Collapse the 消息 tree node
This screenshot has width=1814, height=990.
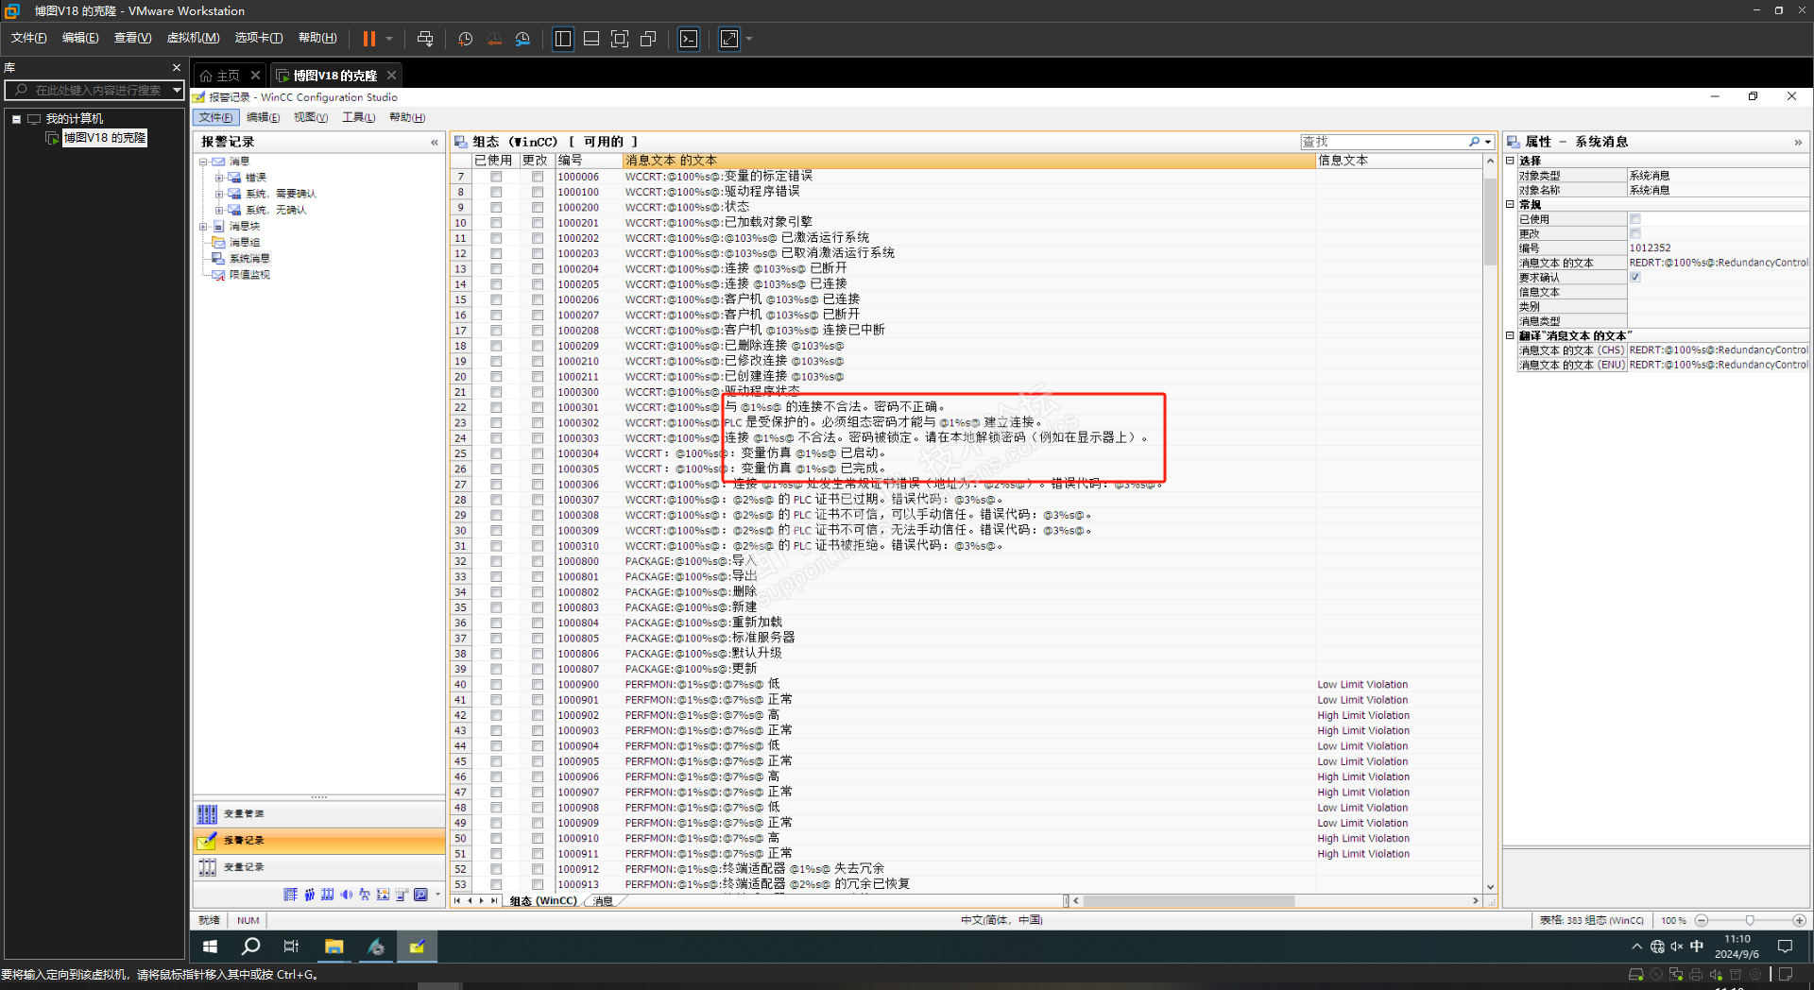coord(203,162)
